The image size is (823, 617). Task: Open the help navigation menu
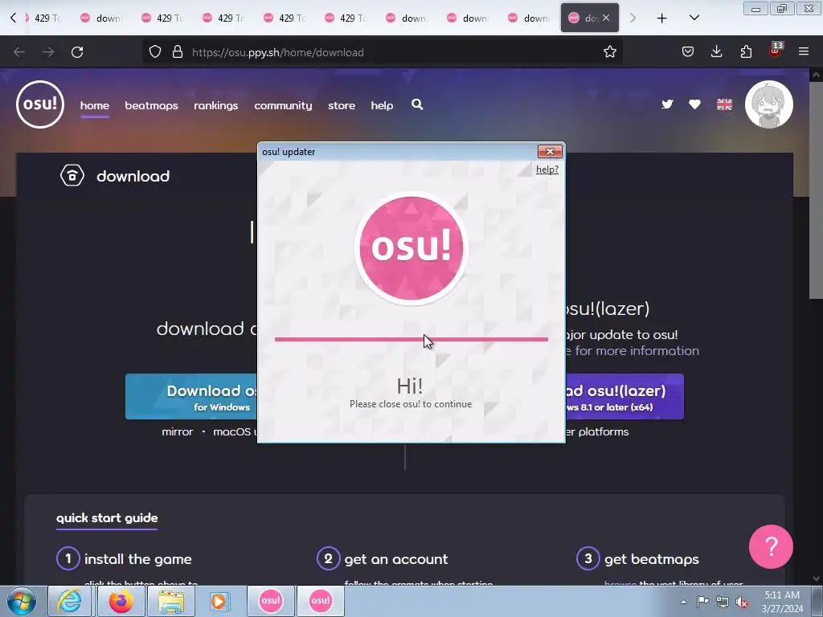pos(382,105)
